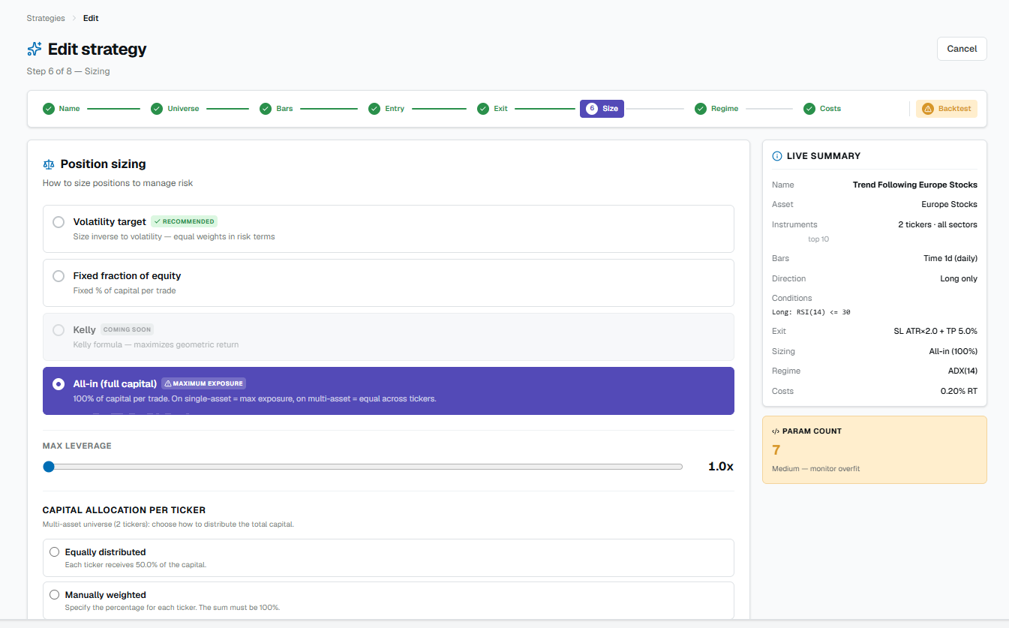This screenshot has height=628, width=1009.
Task: Click the balance scale Position sizing icon
Action: pyautogui.click(x=49, y=164)
